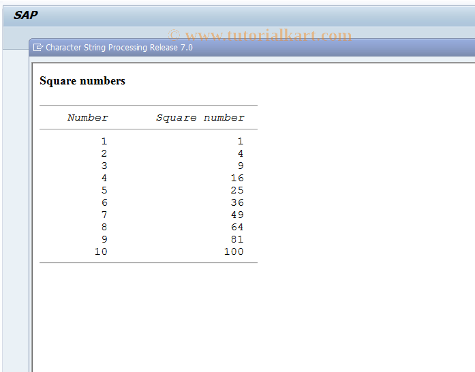Click square value 100
The width and height of the screenshot is (475, 372).
[234, 251]
